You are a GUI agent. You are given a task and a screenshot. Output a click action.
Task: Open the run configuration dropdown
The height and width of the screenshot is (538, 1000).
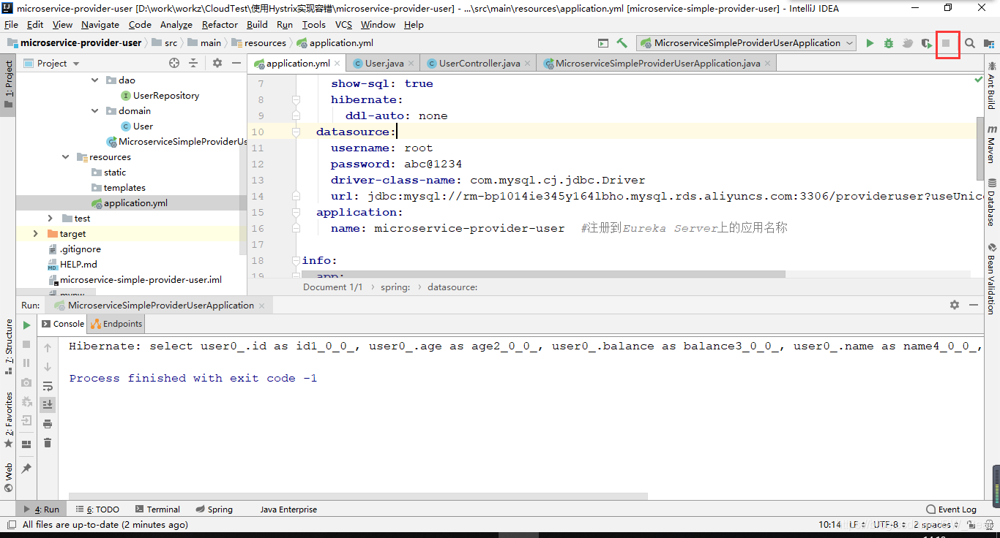point(746,43)
